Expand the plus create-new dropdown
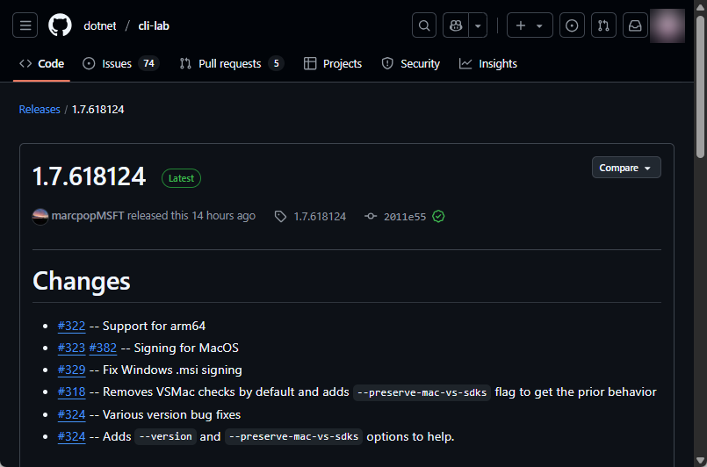The height and width of the screenshot is (467, 707). pos(530,25)
